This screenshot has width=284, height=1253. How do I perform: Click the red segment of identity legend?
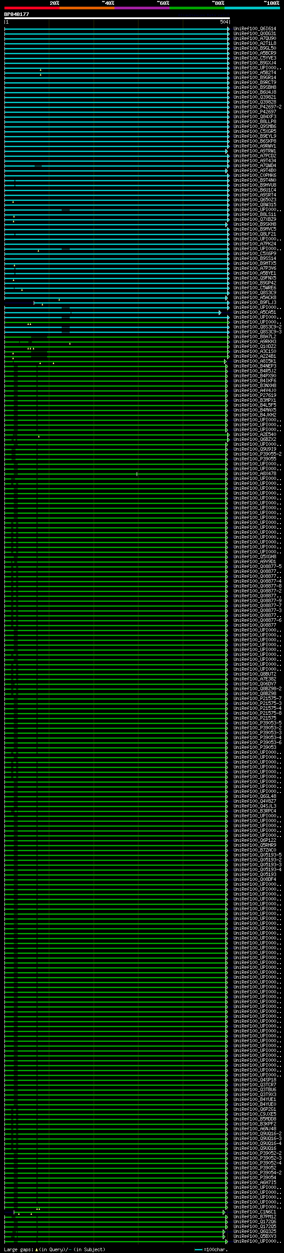pyautogui.click(x=32, y=8)
